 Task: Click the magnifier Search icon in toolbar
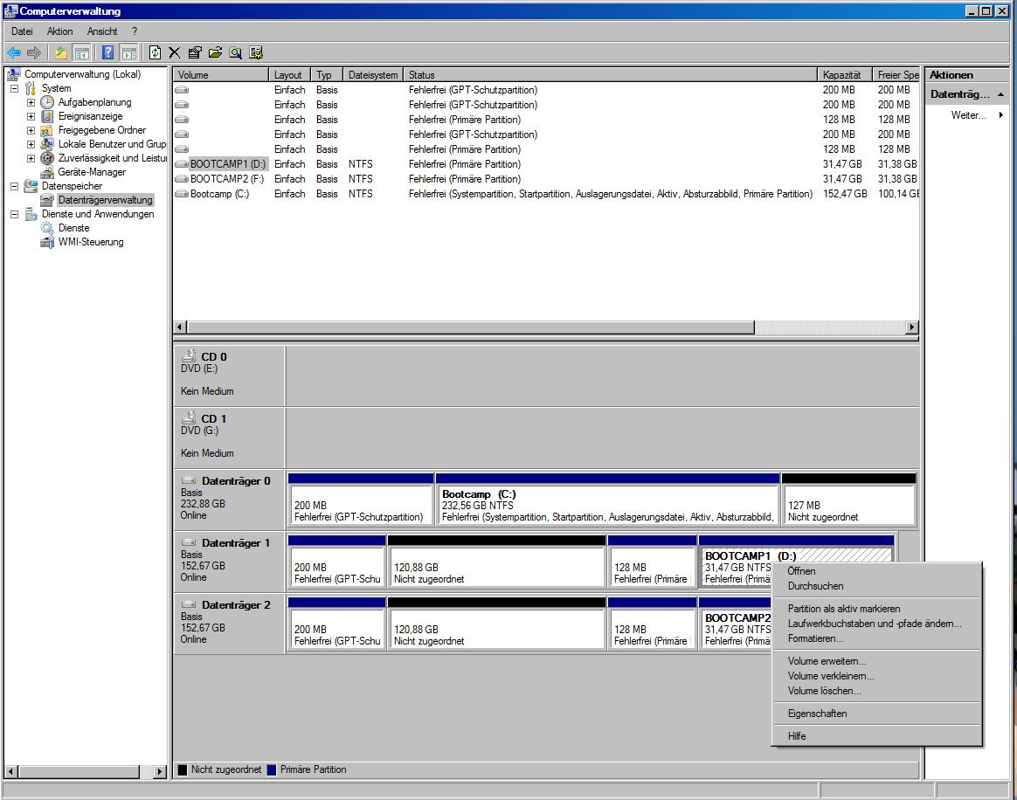pos(235,53)
